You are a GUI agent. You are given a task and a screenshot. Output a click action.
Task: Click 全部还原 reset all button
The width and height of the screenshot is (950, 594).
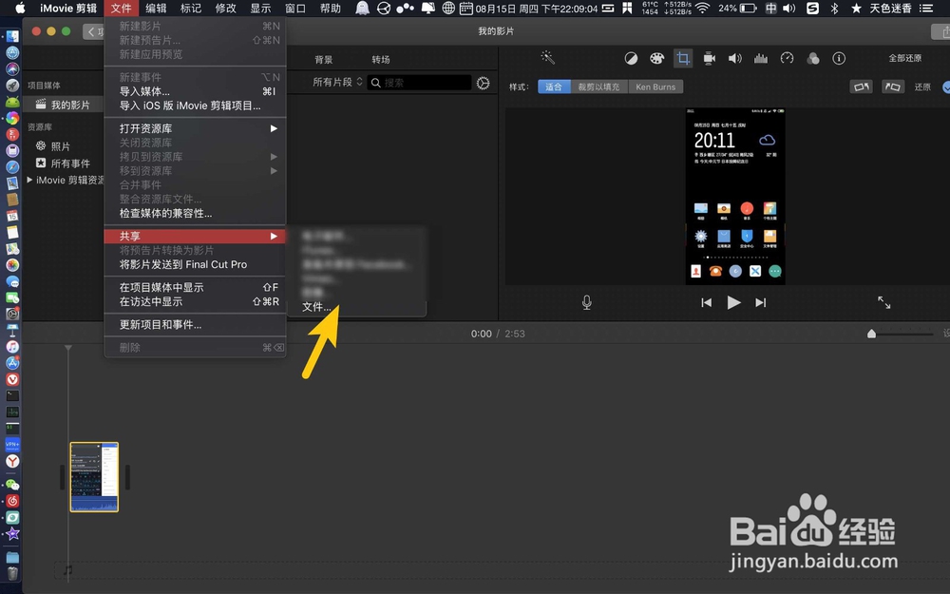click(905, 58)
